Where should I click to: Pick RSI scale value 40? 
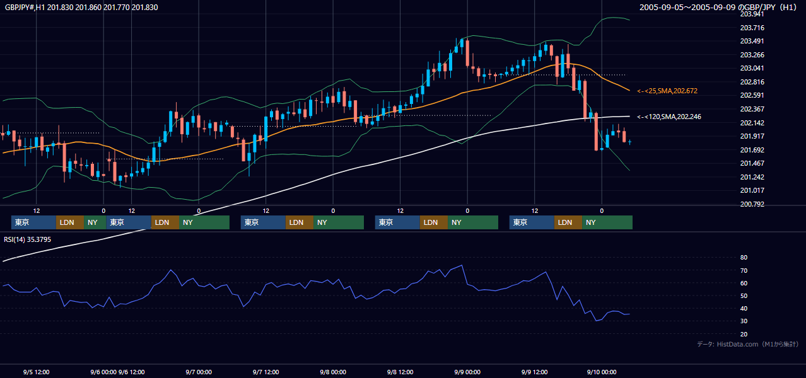(x=744, y=308)
